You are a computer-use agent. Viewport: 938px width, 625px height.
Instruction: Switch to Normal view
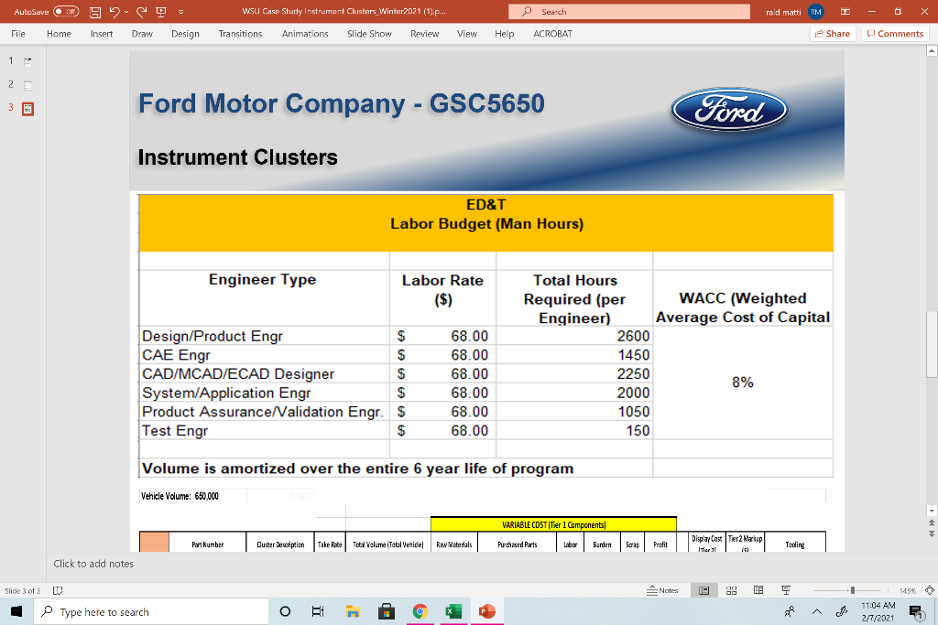(x=704, y=590)
